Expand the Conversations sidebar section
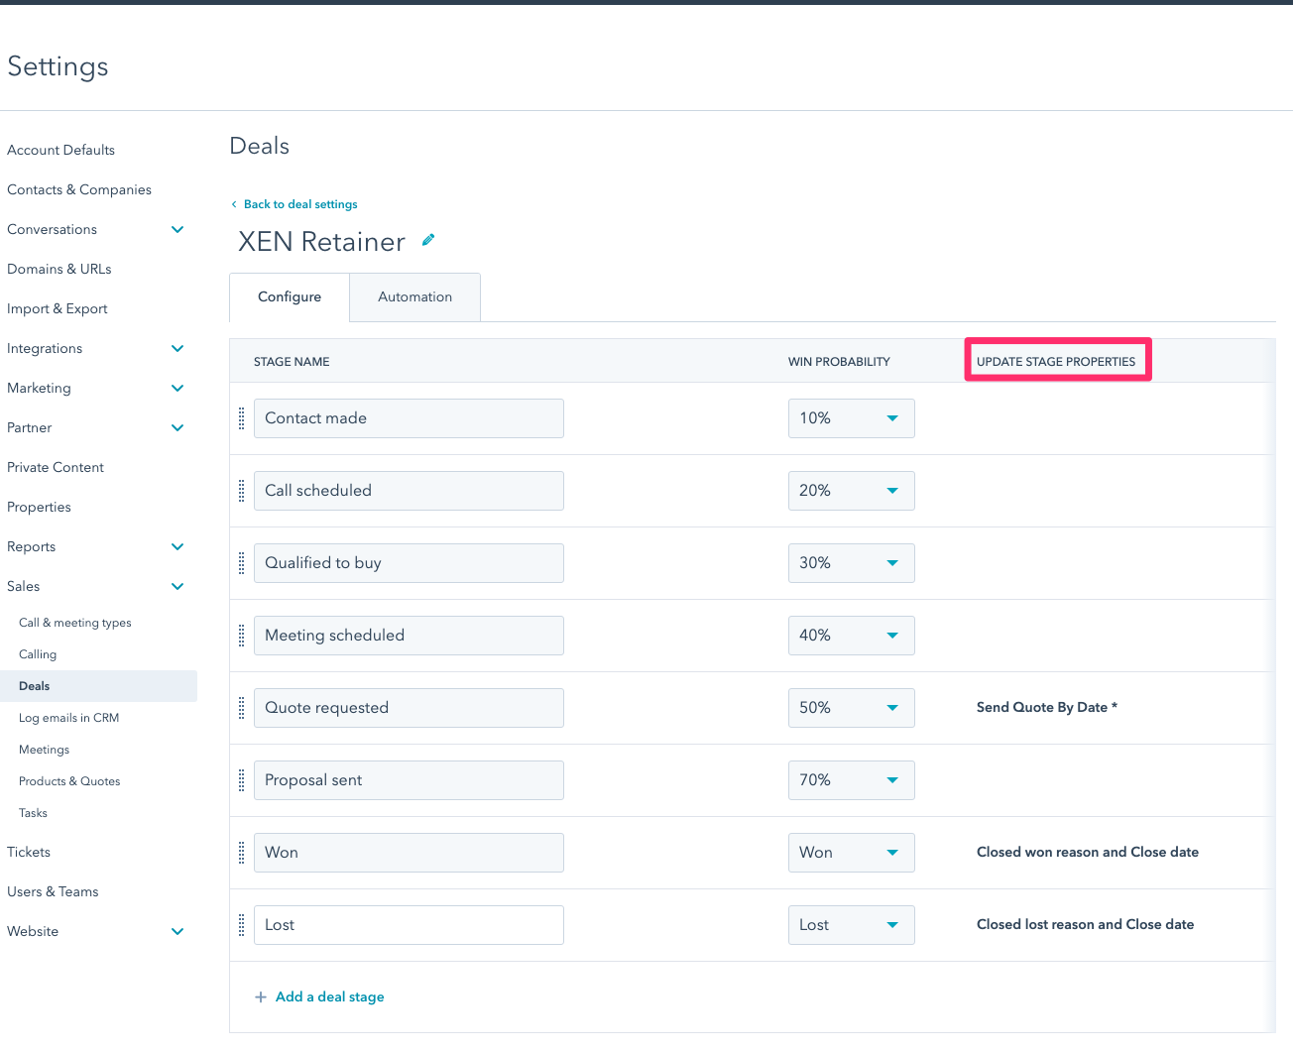The image size is (1293, 1052). (x=177, y=230)
